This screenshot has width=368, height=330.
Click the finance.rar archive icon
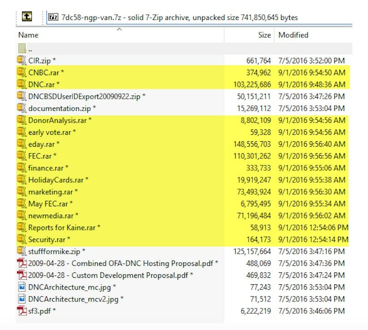pos(22,168)
